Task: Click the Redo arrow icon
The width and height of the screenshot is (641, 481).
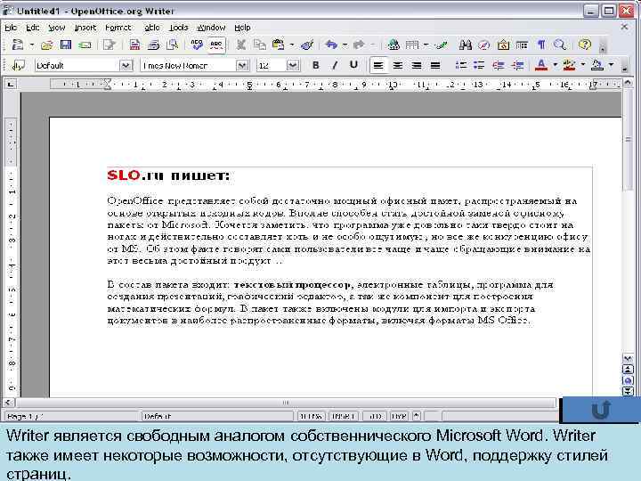Action: click(359, 45)
